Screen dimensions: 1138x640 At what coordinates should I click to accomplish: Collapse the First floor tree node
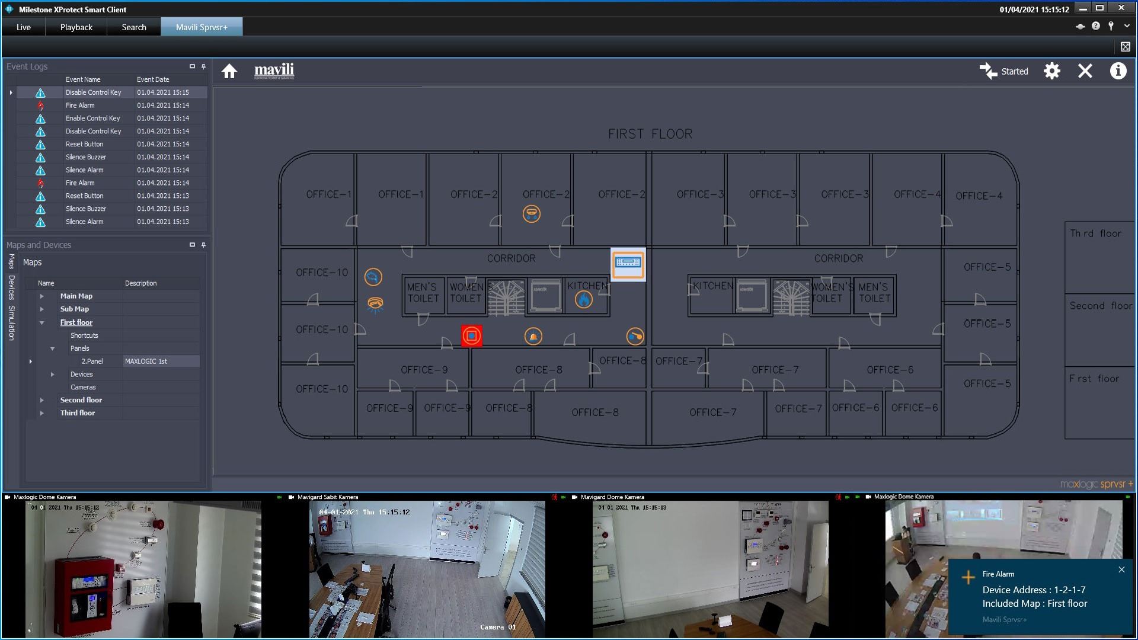point(41,322)
